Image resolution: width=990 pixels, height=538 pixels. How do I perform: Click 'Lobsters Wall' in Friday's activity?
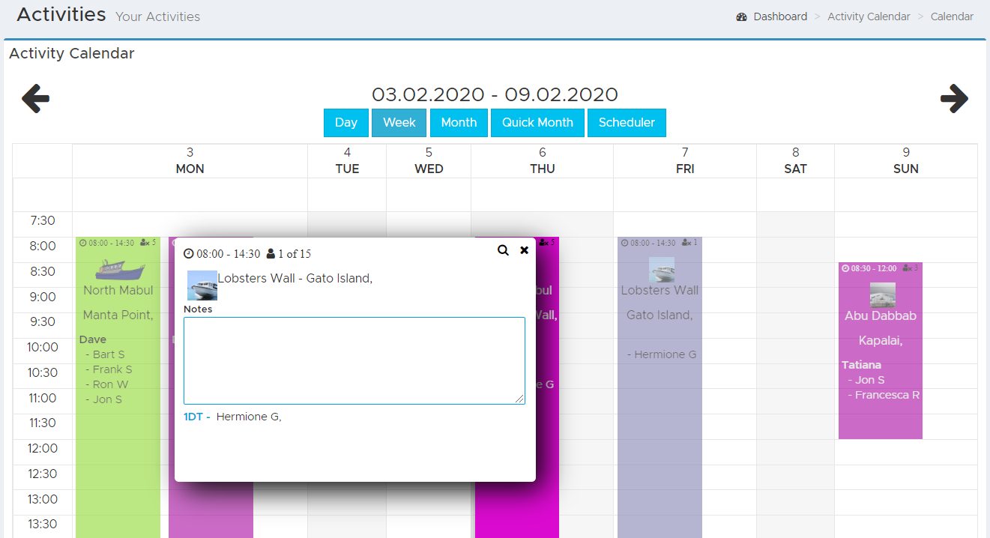pos(660,290)
